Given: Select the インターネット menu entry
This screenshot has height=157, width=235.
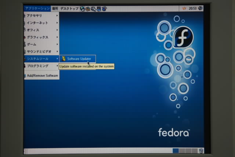Looking at the screenshot, I should [41, 23].
